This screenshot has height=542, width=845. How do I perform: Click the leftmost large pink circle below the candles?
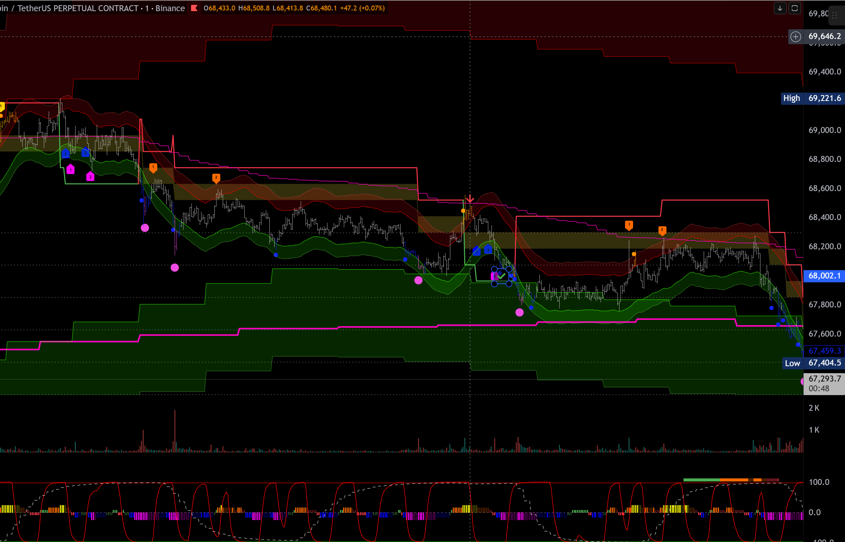[145, 228]
